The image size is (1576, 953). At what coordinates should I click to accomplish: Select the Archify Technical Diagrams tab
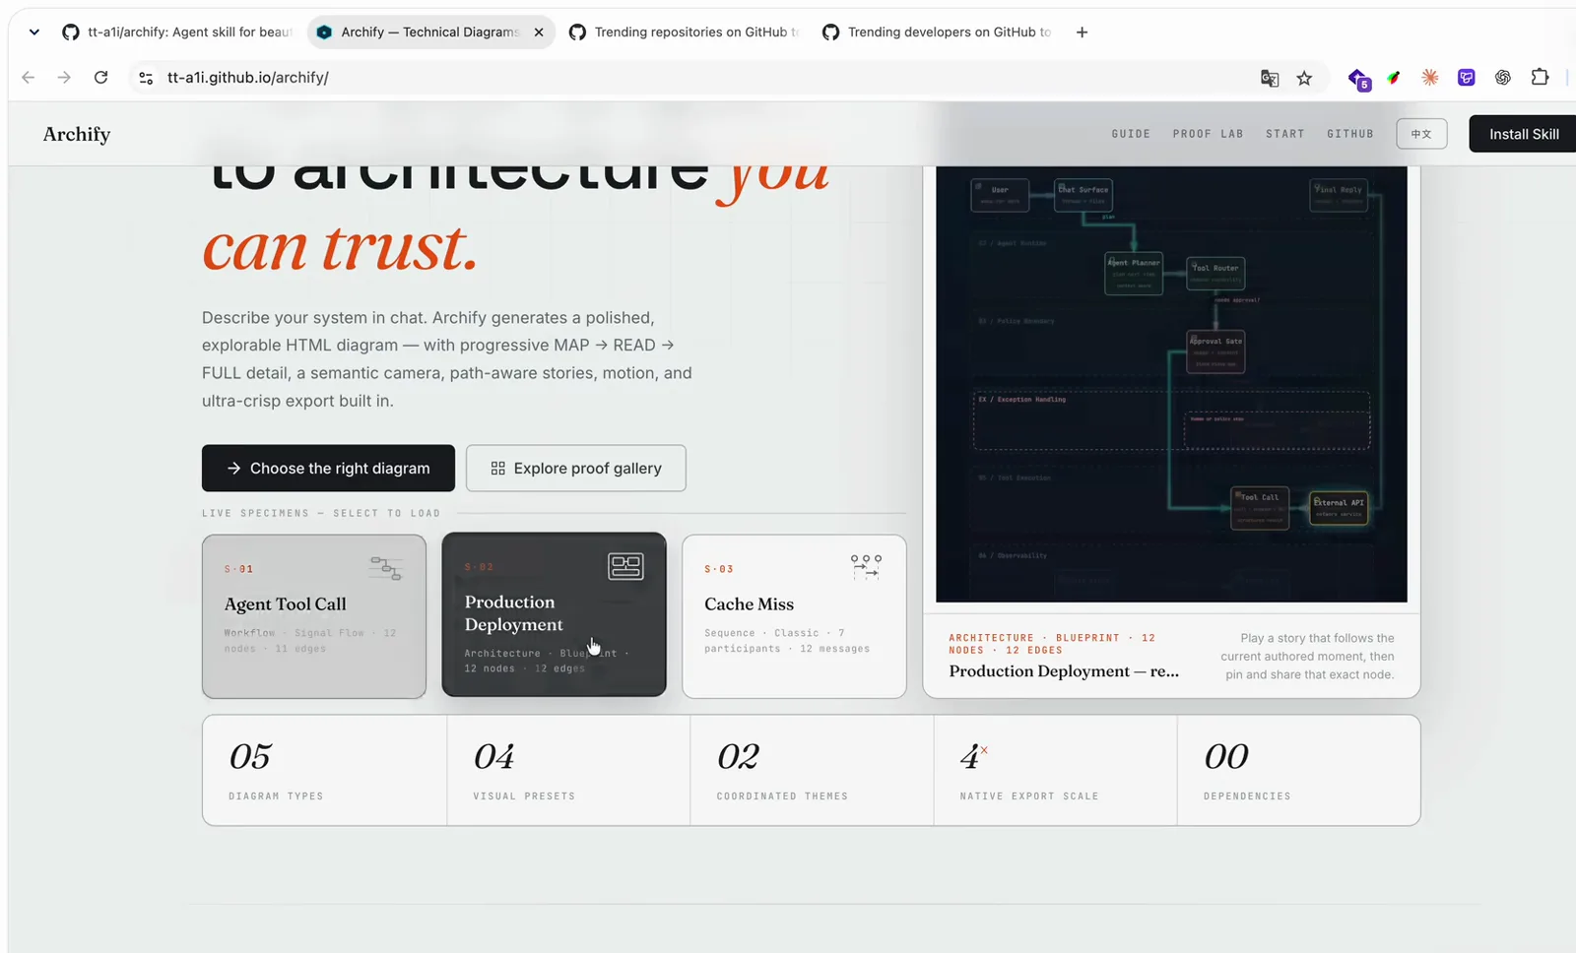click(429, 32)
